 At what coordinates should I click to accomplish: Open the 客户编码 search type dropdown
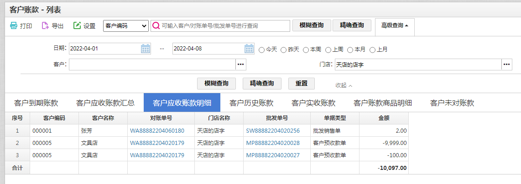(x=126, y=26)
